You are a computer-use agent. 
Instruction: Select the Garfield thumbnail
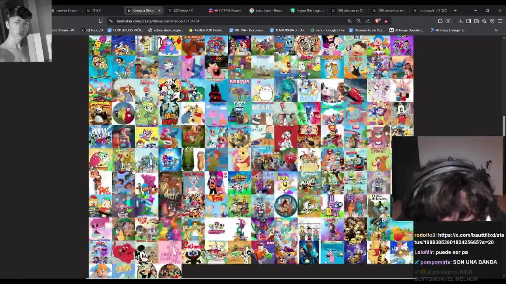[x=332, y=68]
